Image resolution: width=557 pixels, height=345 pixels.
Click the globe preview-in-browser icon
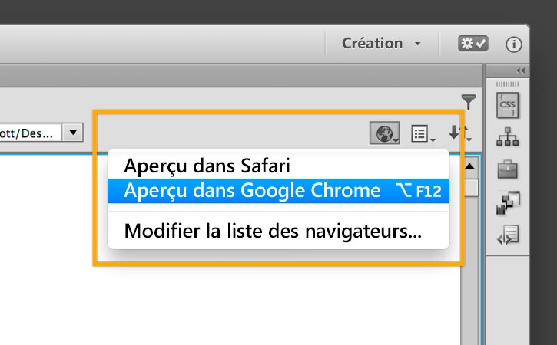(x=384, y=134)
